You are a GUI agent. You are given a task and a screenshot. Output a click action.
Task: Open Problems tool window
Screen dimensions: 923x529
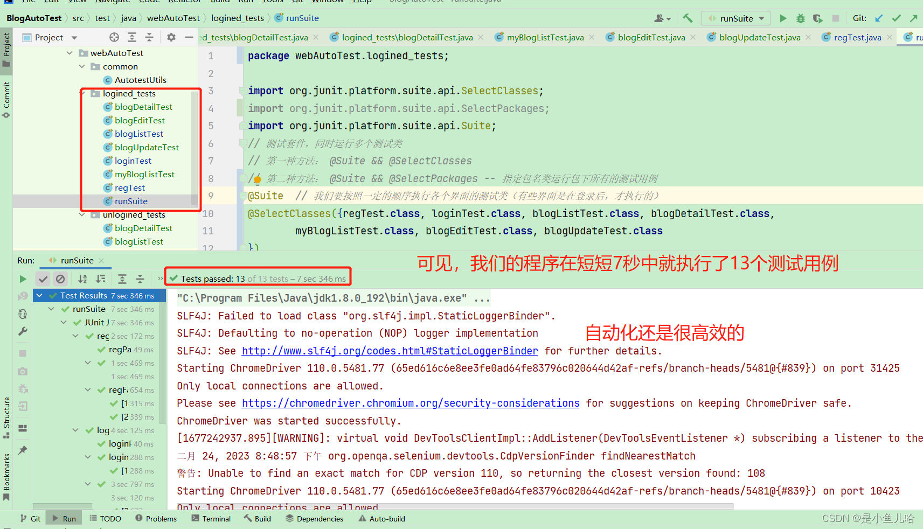point(156,519)
